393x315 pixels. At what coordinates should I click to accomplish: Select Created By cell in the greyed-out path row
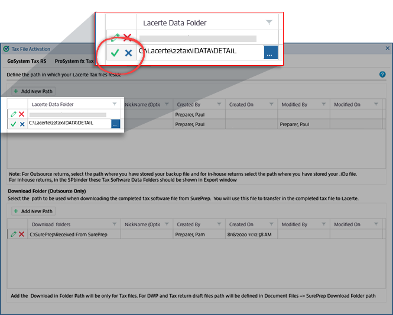pyautogui.click(x=199, y=114)
